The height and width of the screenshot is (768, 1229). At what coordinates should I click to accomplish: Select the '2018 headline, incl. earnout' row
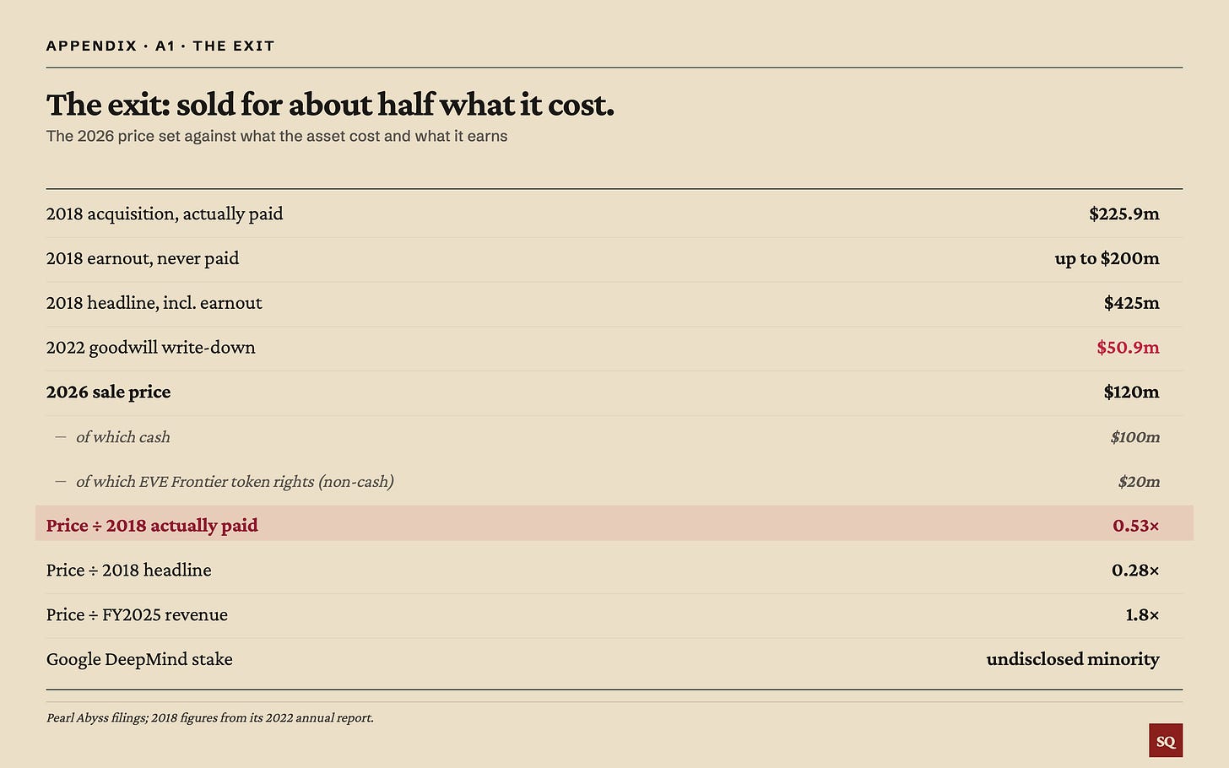coord(614,304)
